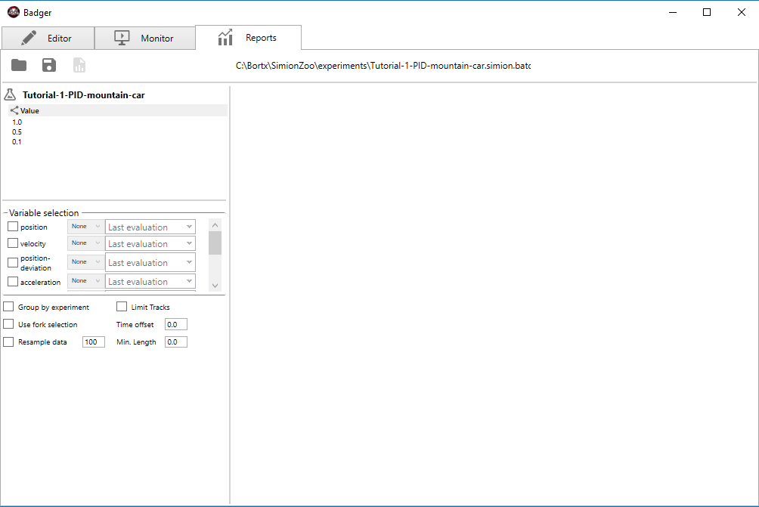Switch to the Monitor tab
The height and width of the screenshot is (507, 759).
[144, 38]
